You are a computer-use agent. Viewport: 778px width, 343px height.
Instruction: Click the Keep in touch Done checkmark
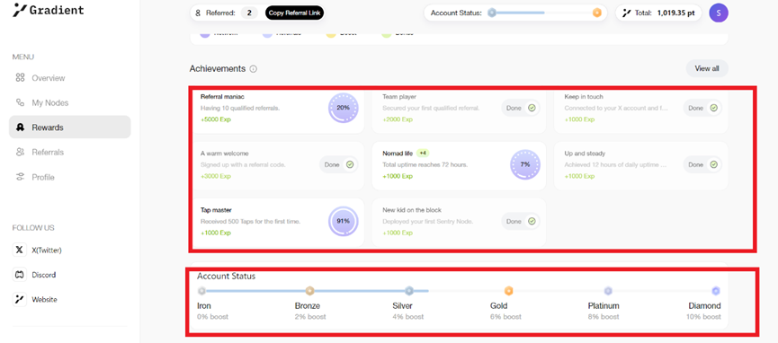point(713,108)
